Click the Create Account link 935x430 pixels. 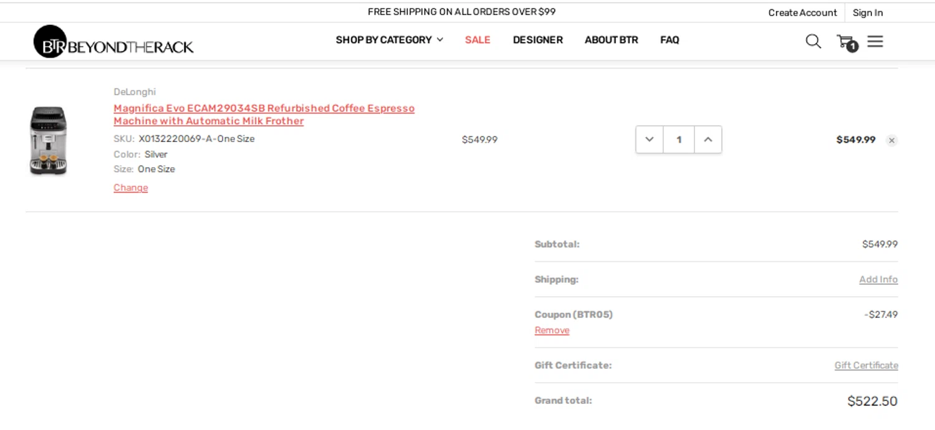tap(802, 12)
